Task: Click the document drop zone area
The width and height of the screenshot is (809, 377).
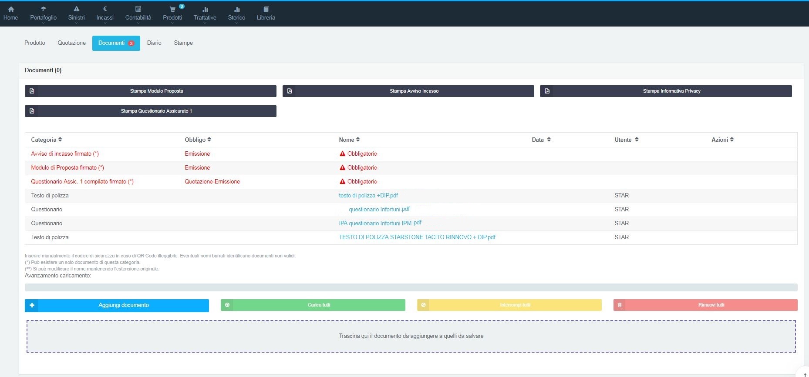Action: point(411,336)
